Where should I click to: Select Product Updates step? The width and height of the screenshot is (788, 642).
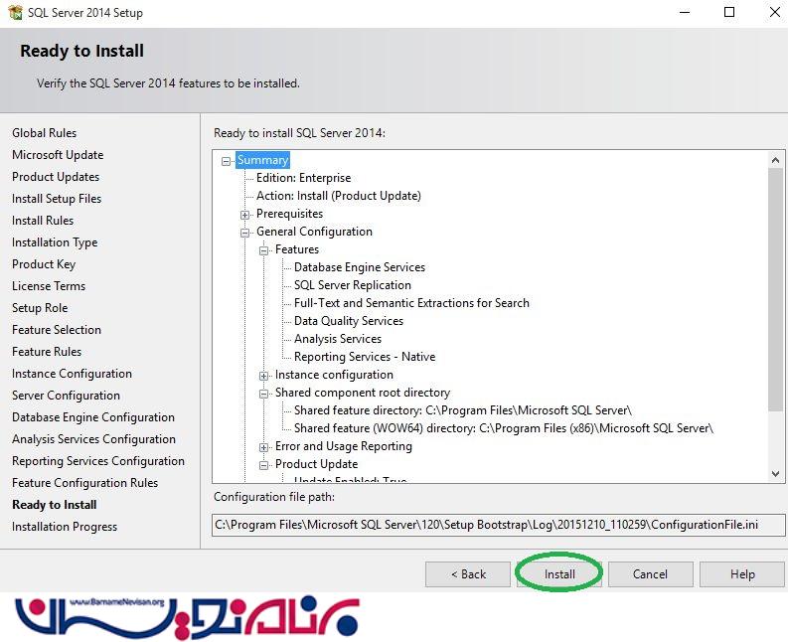(x=56, y=177)
